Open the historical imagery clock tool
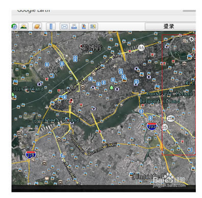The height and width of the screenshot is (198, 202). click(14, 27)
